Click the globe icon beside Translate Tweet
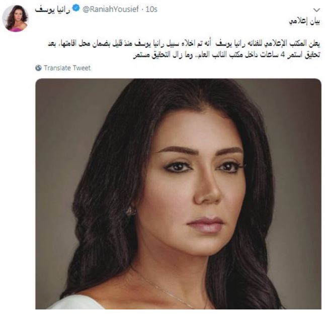The height and width of the screenshot is (314, 325). [39, 68]
